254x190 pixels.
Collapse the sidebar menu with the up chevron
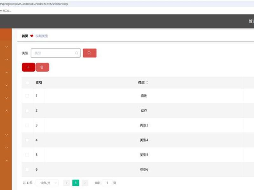coord(7,111)
